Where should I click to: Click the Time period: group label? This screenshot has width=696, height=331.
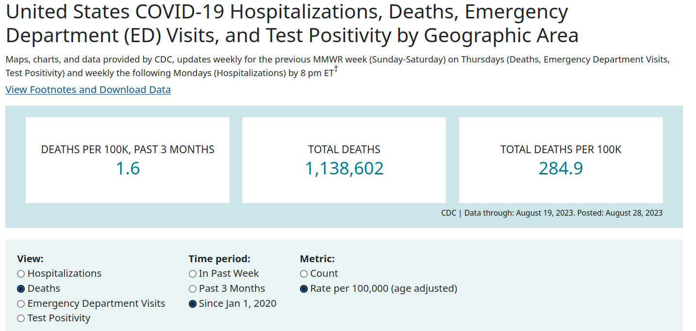click(x=219, y=259)
